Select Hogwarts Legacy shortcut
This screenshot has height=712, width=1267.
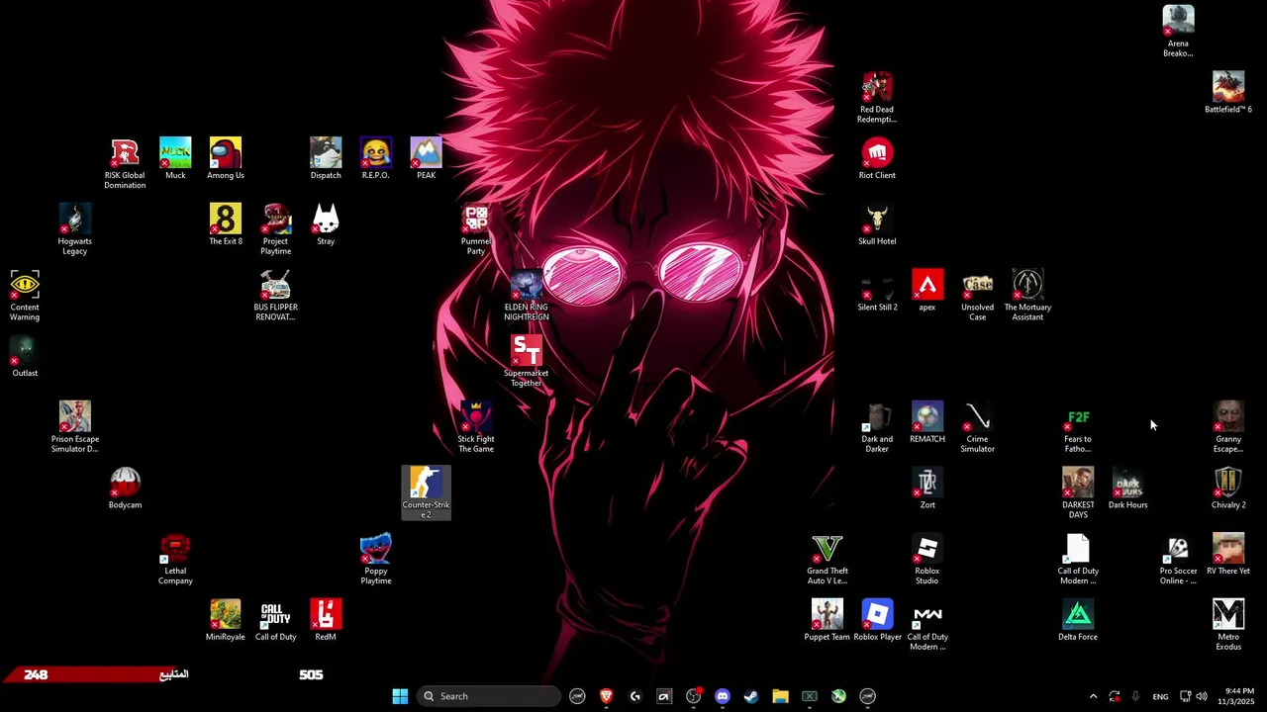click(75, 229)
